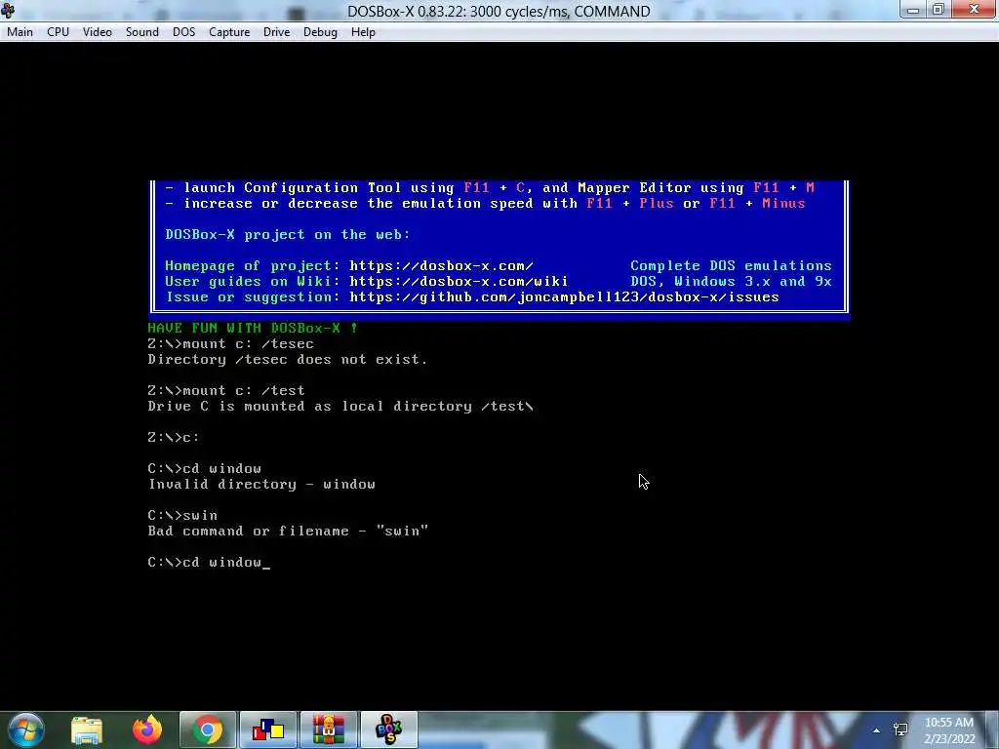Click the homepage URL https://dosbox-x.com/
This screenshot has height=749, width=999.
click(441, 265)
